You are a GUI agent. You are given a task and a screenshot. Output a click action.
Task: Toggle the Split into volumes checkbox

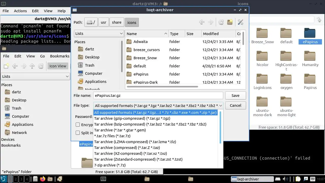[78, 133]
